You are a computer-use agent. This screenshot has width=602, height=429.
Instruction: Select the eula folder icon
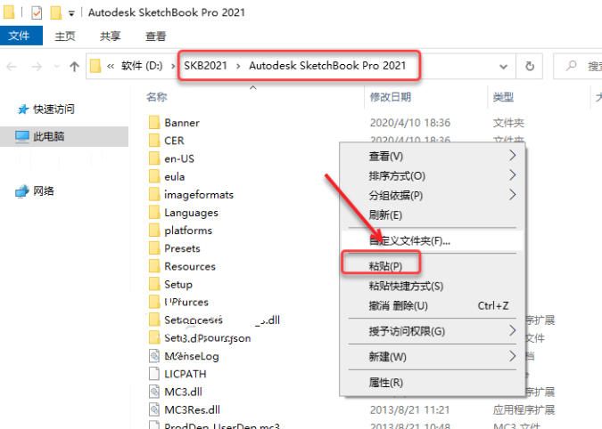click(x=154, y=176)
